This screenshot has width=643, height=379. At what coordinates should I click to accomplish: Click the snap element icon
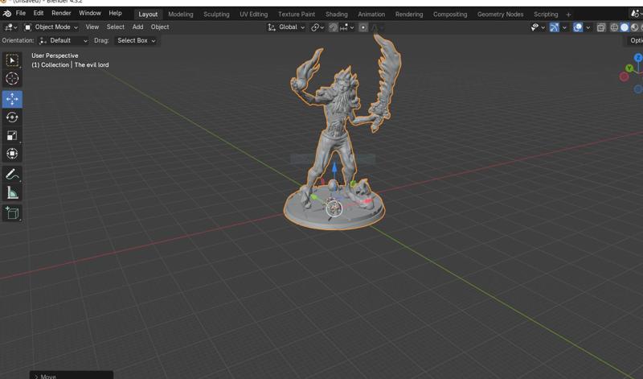[x=346, y=27]
